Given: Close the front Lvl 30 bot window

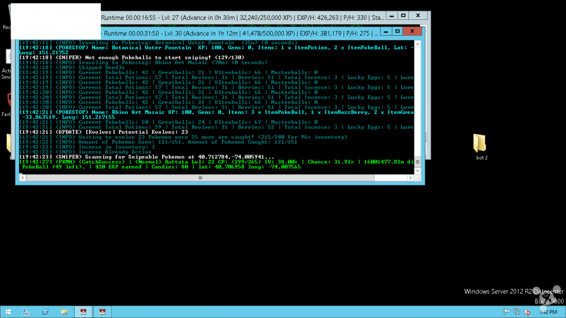Looking at the screenshot, I should coord(412,31).
